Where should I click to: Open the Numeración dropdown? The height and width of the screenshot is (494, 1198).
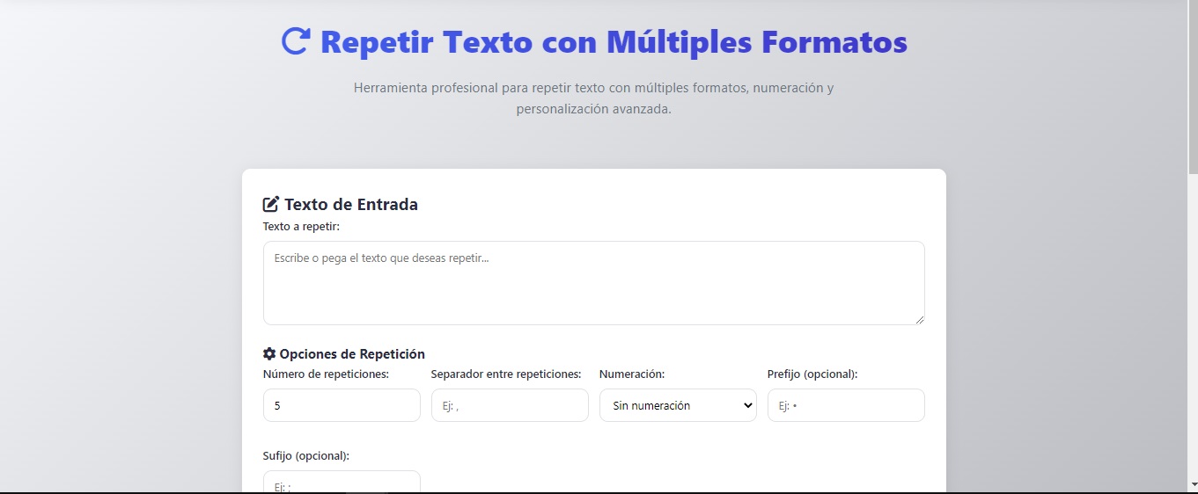click(x=678, y=405)
